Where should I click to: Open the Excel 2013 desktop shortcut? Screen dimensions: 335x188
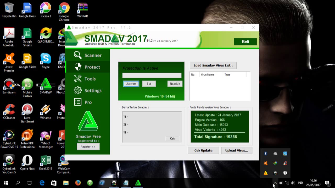pos(46,163)
